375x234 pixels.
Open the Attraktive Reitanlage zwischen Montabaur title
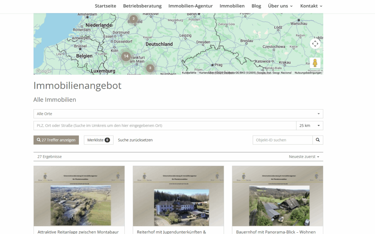tap(78, 232)
